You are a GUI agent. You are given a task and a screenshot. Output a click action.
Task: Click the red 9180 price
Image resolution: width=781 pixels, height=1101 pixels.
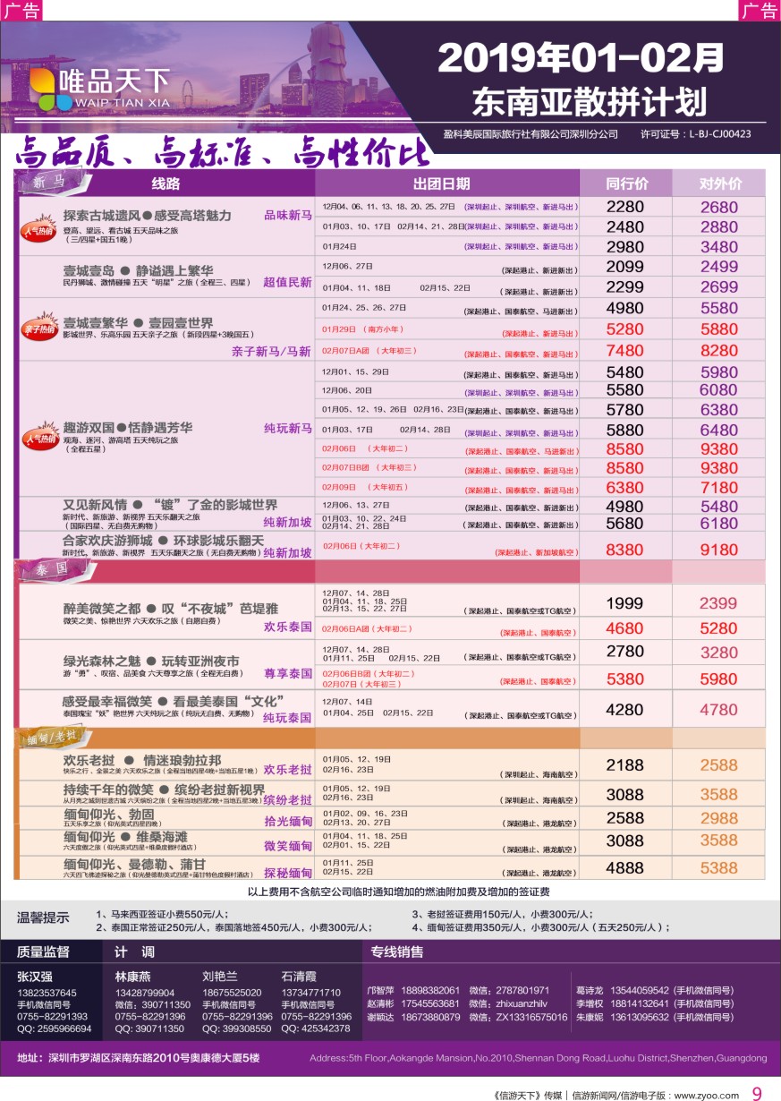pyautogui.click(x=719, y=551)
